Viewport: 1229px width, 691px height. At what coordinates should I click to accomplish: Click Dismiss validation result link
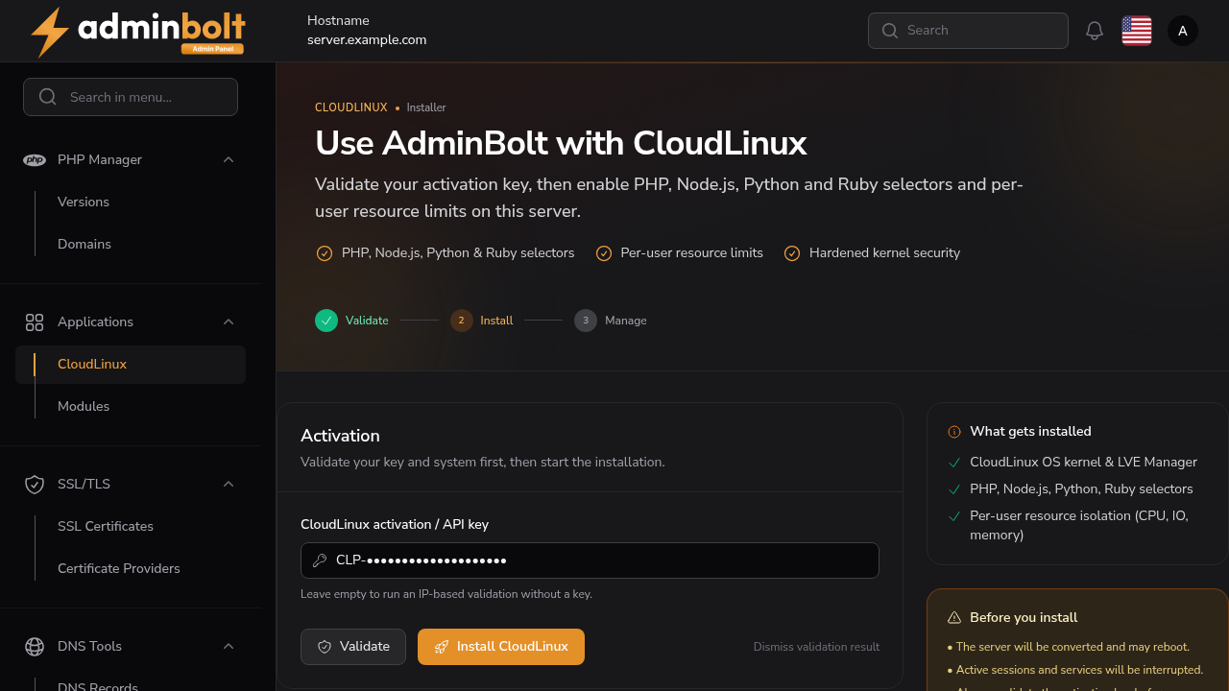pos(816,647)
